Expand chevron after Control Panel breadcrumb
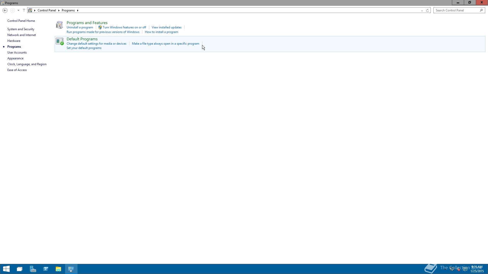Viewport: 488px width, 274px height. (x=59, y=10)
